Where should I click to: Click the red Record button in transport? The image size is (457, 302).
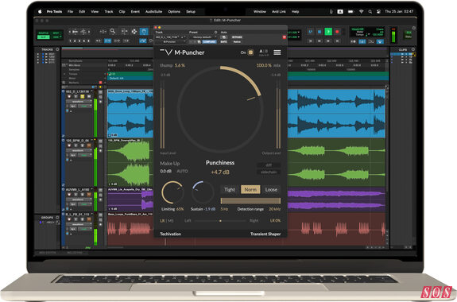(x=337, y=32)
